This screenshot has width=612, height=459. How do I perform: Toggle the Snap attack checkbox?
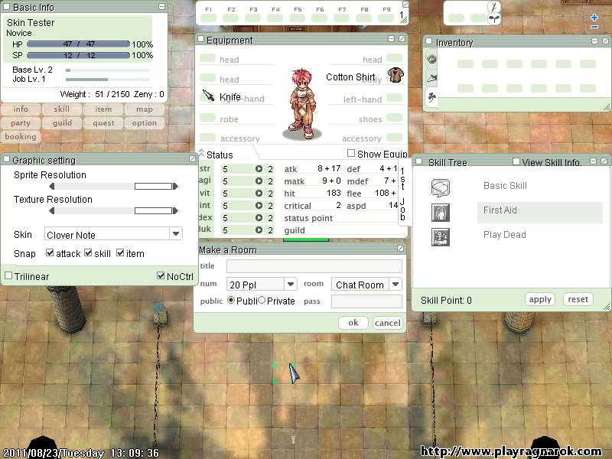(x=50, y=253)
